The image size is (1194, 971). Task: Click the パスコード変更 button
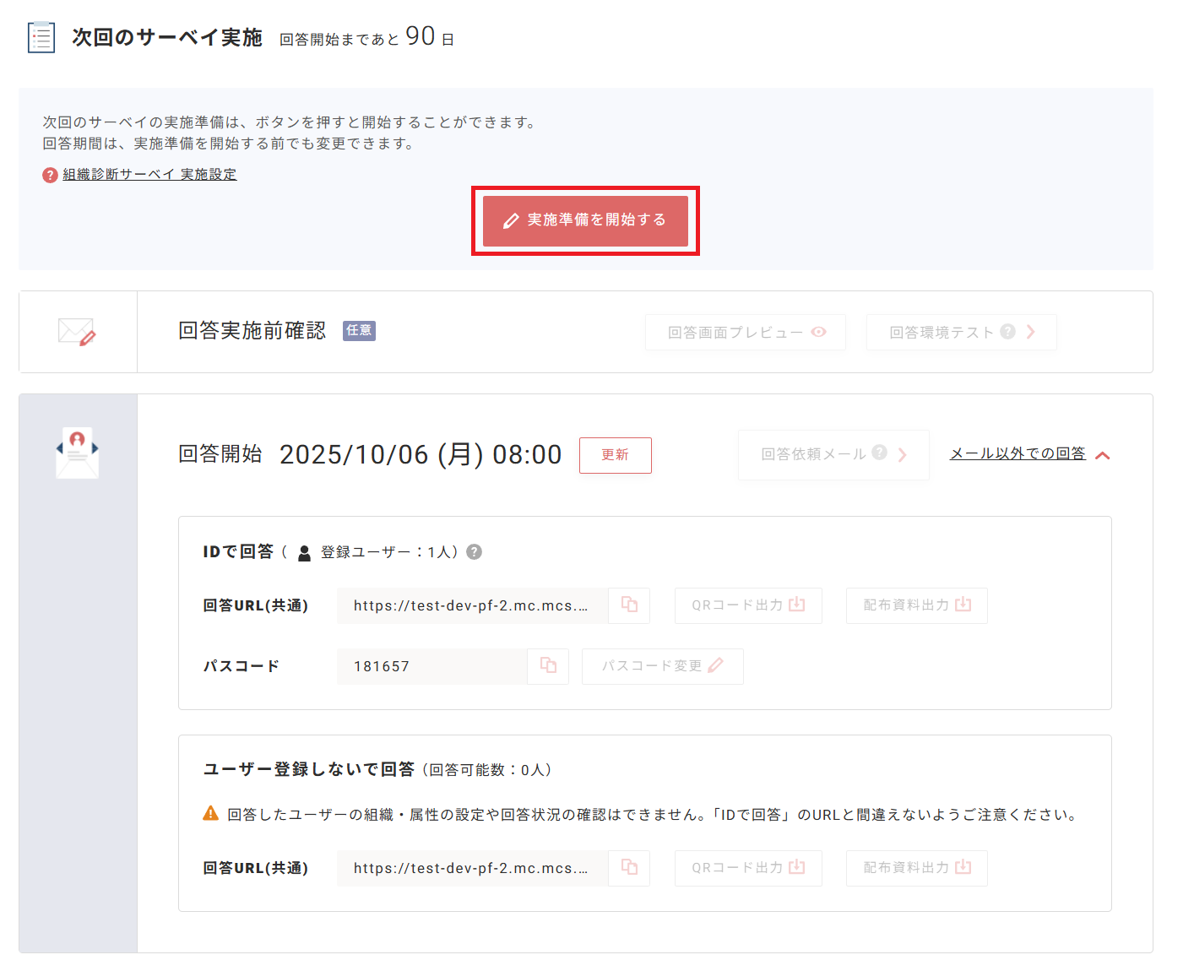tap(662, 666)
